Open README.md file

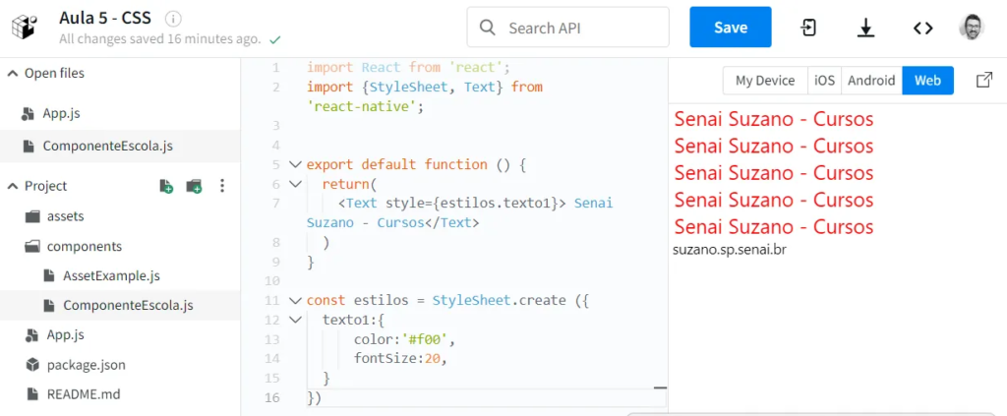(x=84, y=394)
